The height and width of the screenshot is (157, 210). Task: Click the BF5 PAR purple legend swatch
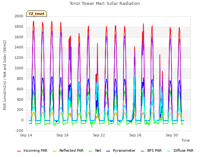tap(143, 151)
